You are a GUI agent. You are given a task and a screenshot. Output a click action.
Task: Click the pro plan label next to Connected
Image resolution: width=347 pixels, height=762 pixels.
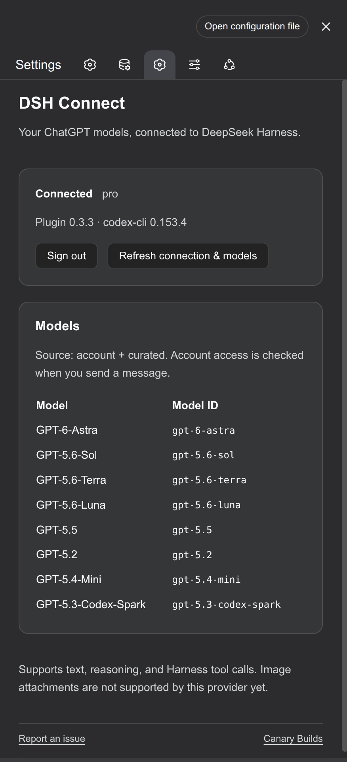coord(110,194)
